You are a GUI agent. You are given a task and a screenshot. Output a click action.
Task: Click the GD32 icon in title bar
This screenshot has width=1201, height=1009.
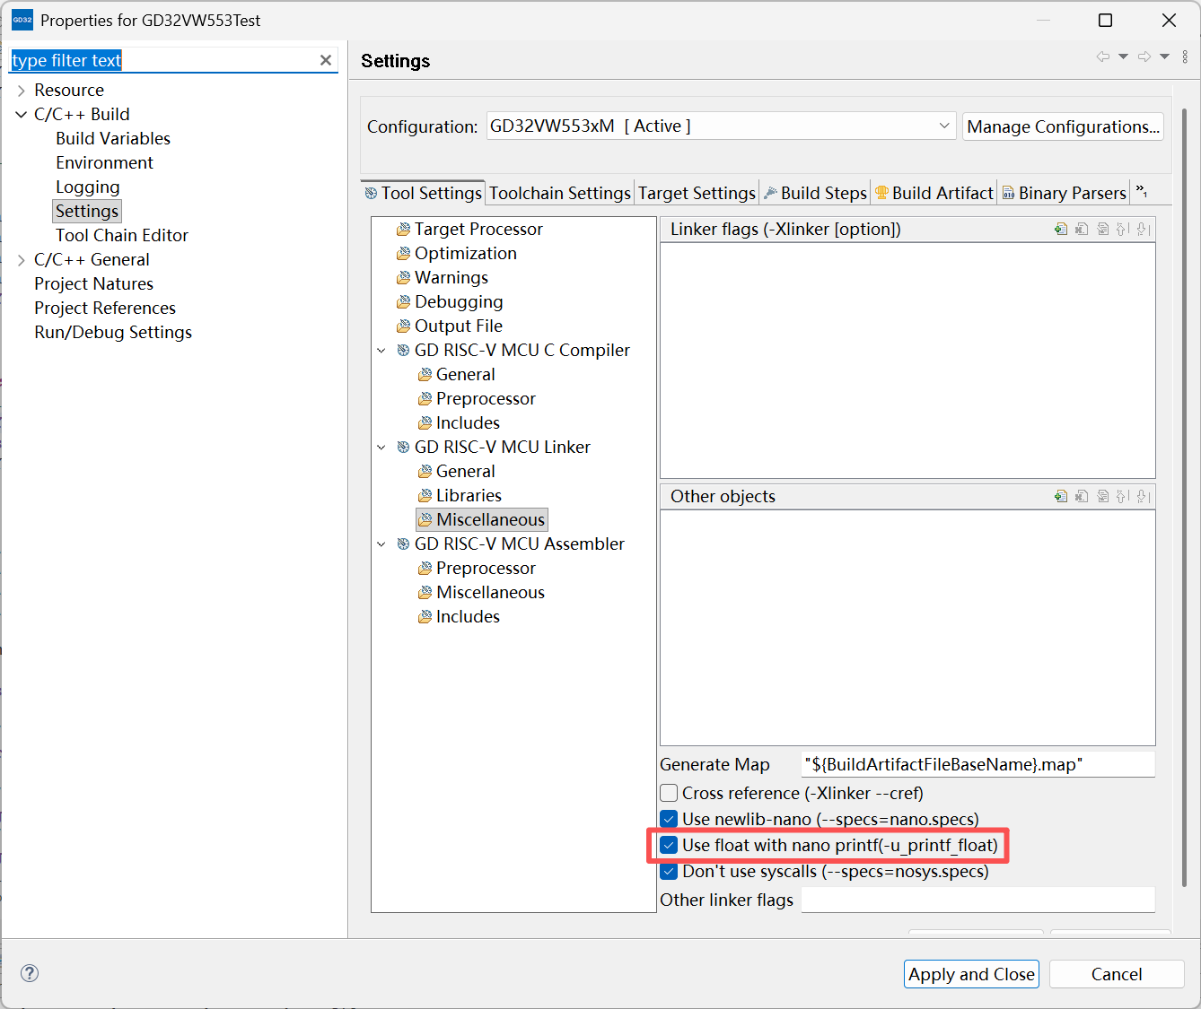(22, 20)
